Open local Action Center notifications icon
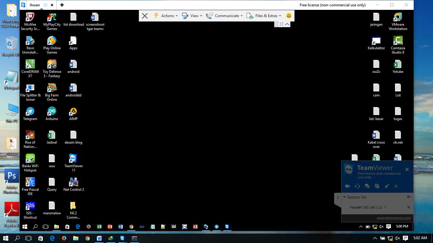 (405, 238)
